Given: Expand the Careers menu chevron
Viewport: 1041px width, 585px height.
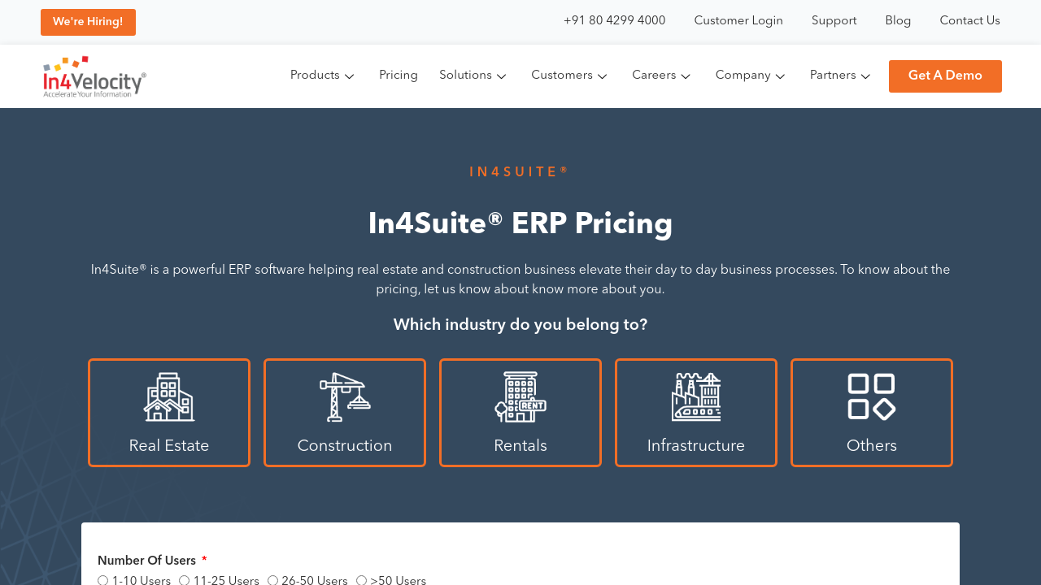Looking at the screenshot, I should pos(686,76).
